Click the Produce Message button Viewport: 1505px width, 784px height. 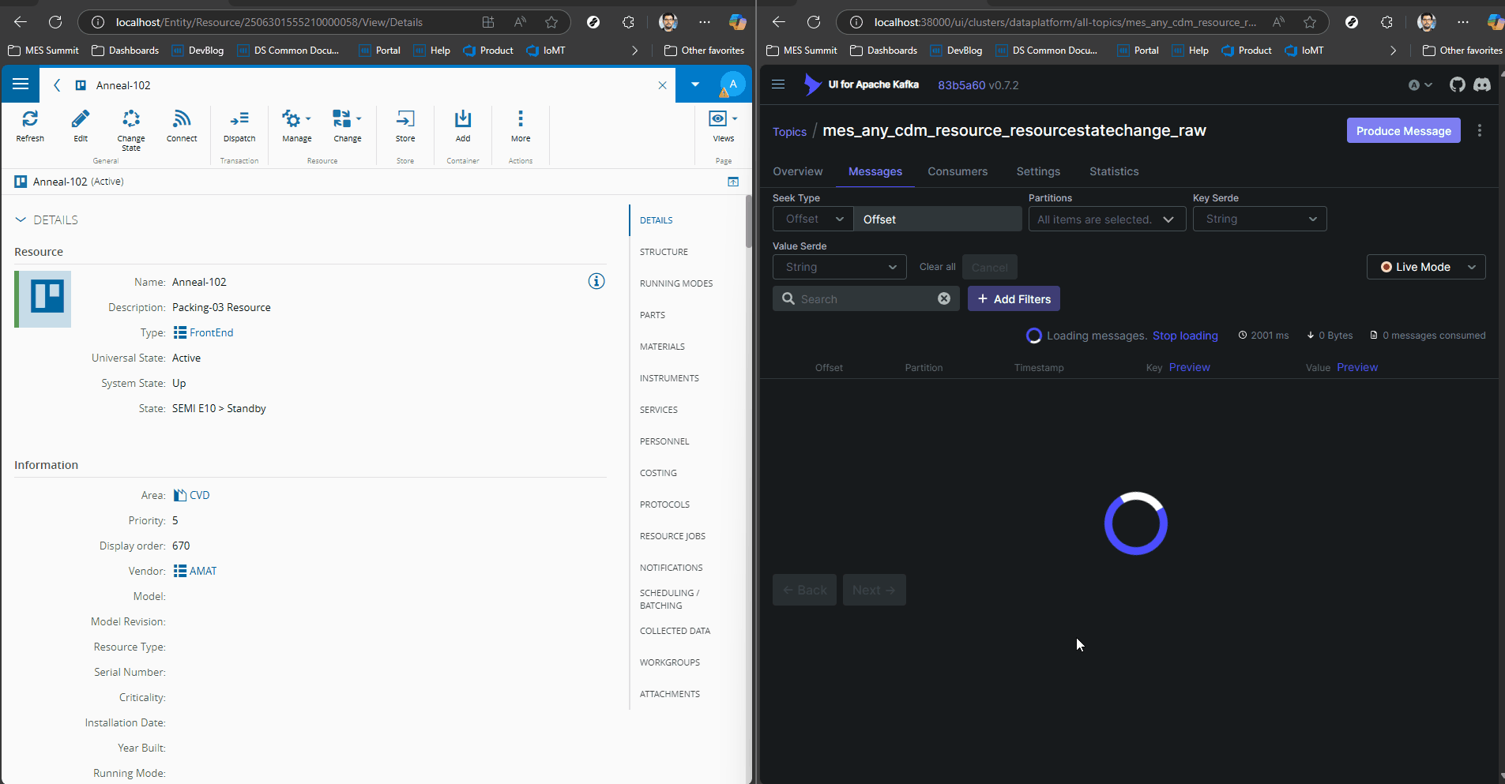point(1403,131)
